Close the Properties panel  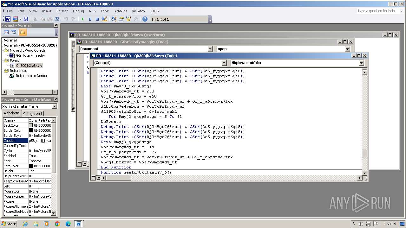[56, 99]
